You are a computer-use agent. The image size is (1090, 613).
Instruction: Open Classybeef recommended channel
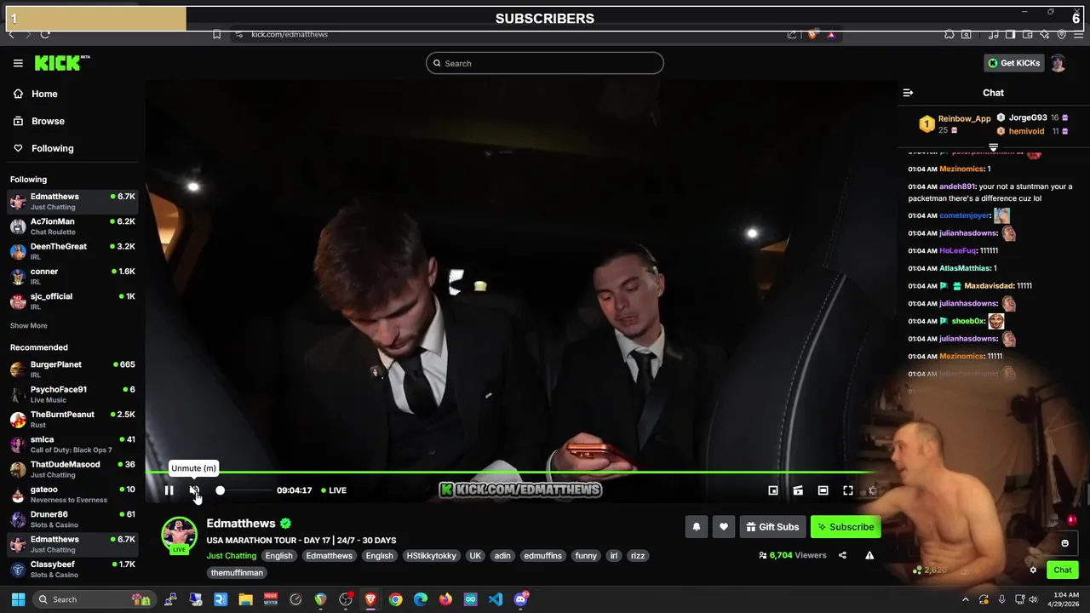point(72,569)
